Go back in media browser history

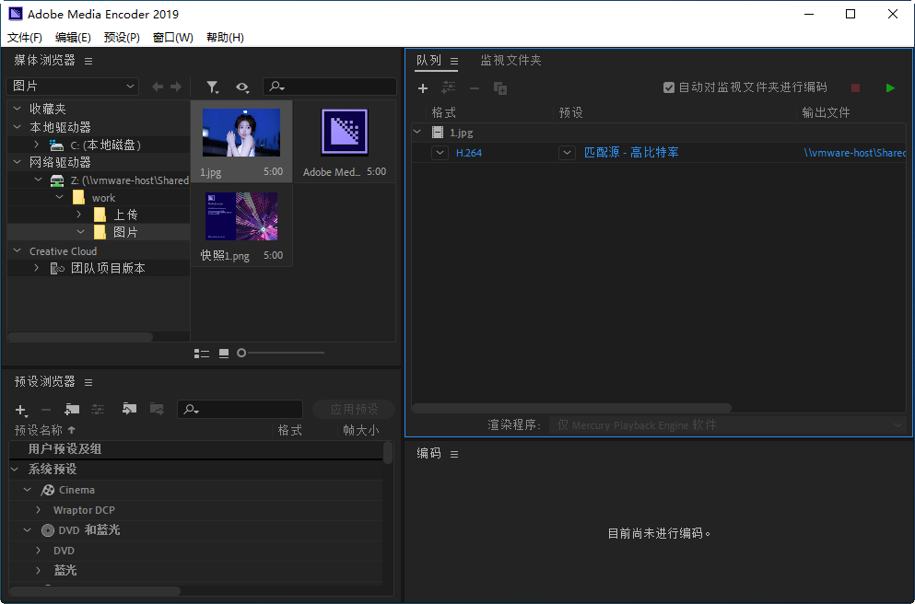click(158, 87)
